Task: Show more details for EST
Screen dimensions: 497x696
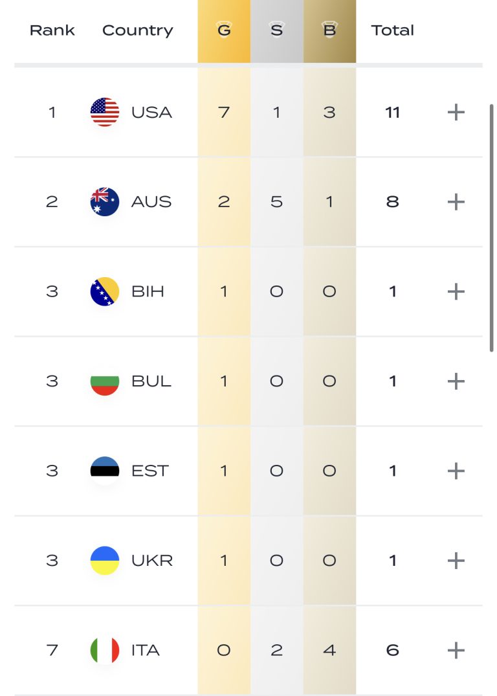Action: [x=456, y=471]
